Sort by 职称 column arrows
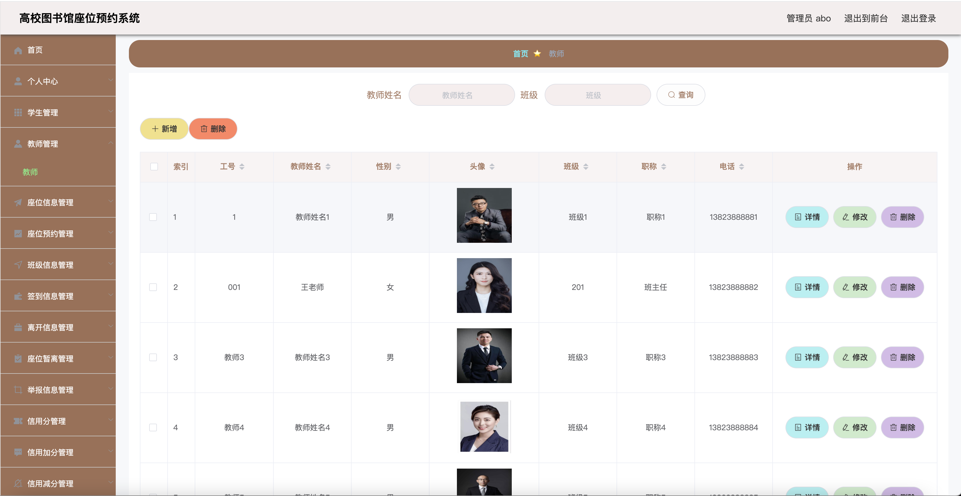 coord(664,167)
